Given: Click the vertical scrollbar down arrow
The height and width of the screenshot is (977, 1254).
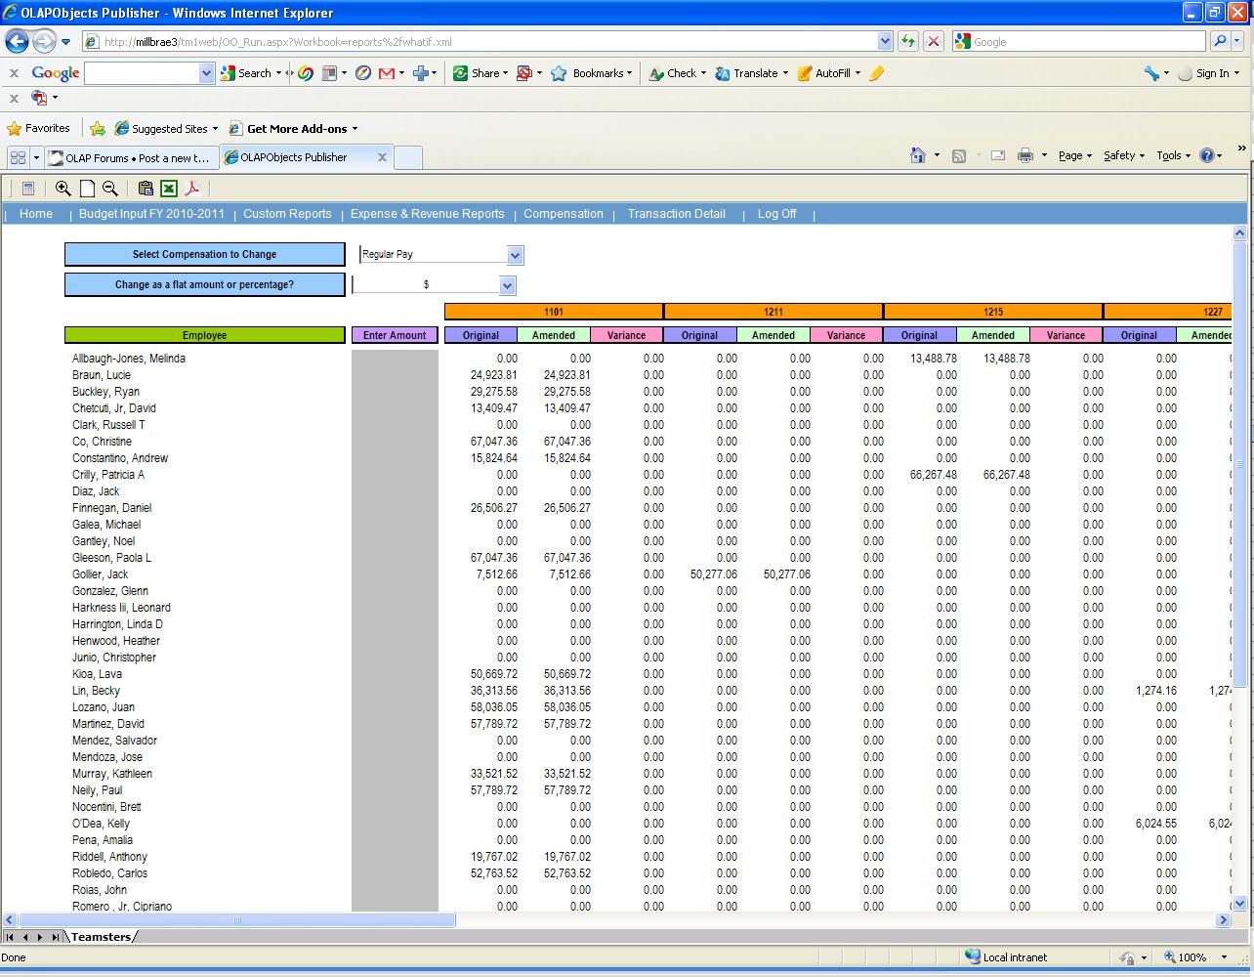Looking at the screenshot, I should (1240, 904).
